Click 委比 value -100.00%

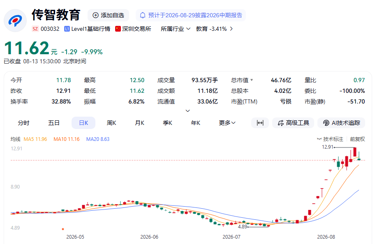click(352, 91)
